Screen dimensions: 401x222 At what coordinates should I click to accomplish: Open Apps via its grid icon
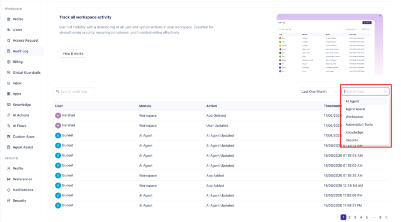9,94
